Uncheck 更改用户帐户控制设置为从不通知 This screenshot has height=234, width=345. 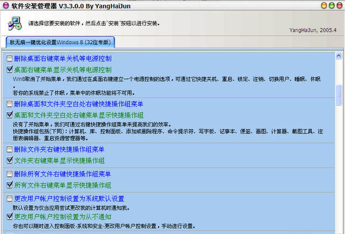point(9,217)
